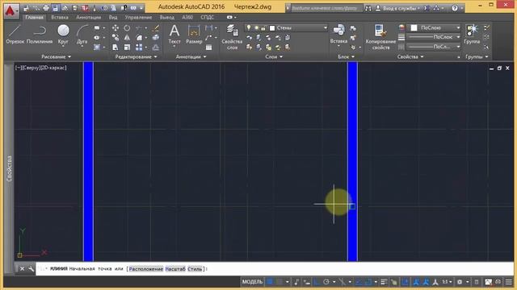517x290 pixels.
Task: Toggle dynamic input in status bar
Action: pos(306,282)
